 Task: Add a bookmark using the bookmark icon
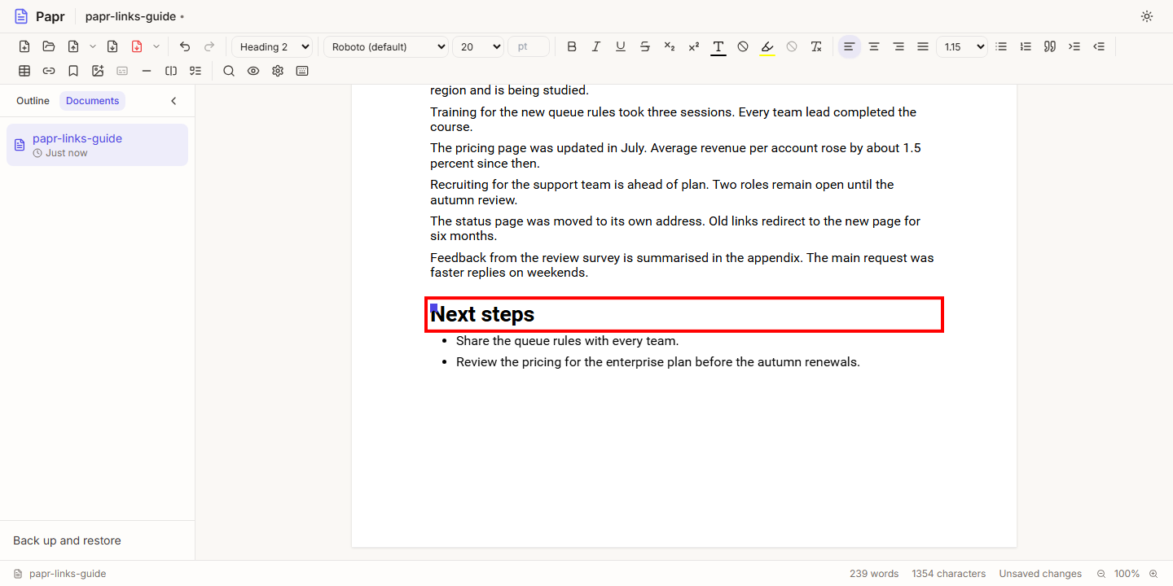(73, 71)
